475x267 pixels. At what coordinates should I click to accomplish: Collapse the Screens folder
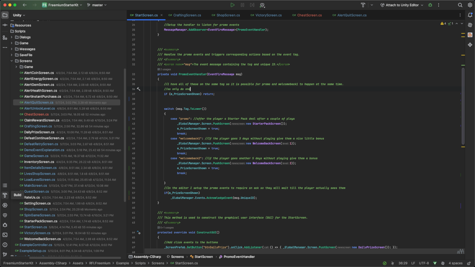tap(12, 61)
